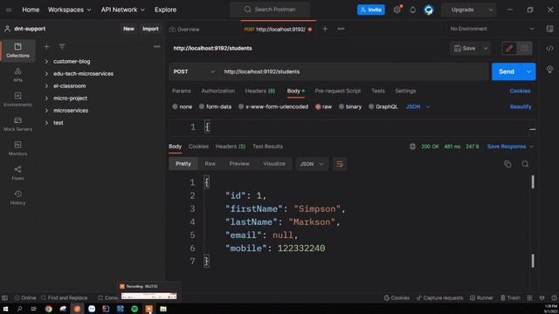This screenshot has width=559, height=314.
Task: Toggle response word wrap icon
Action: coord(340,164)
